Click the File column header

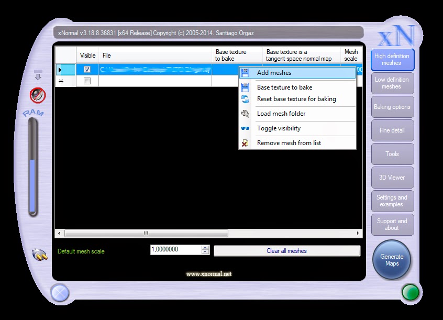[x=155, y=56]
